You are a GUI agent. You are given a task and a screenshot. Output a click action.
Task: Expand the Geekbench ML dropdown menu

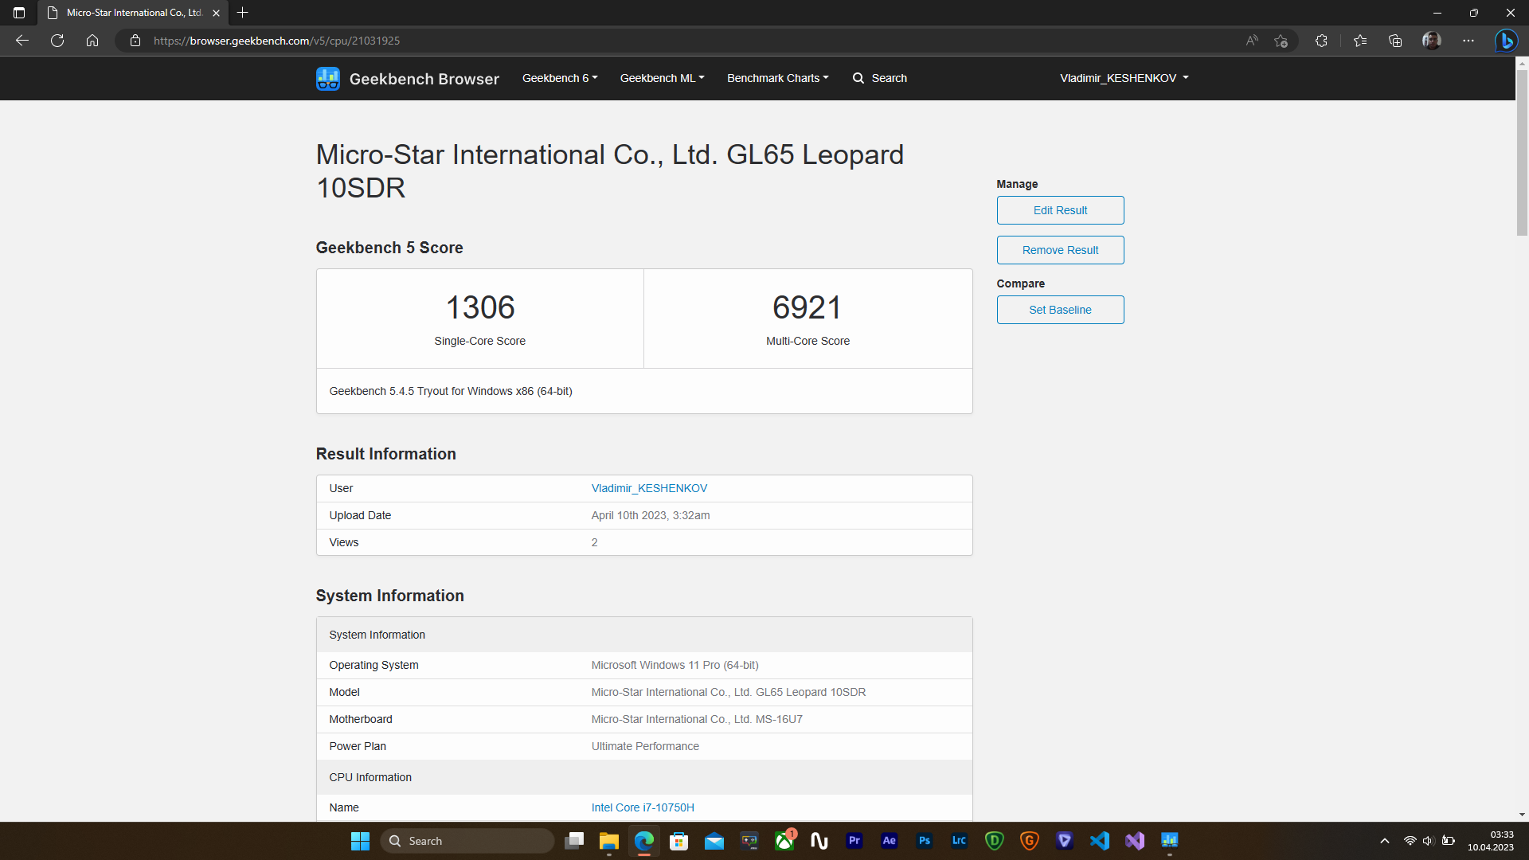point(663,78)
